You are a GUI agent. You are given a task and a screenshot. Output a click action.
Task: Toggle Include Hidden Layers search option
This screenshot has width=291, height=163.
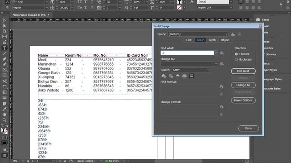(x=178, y=76)
